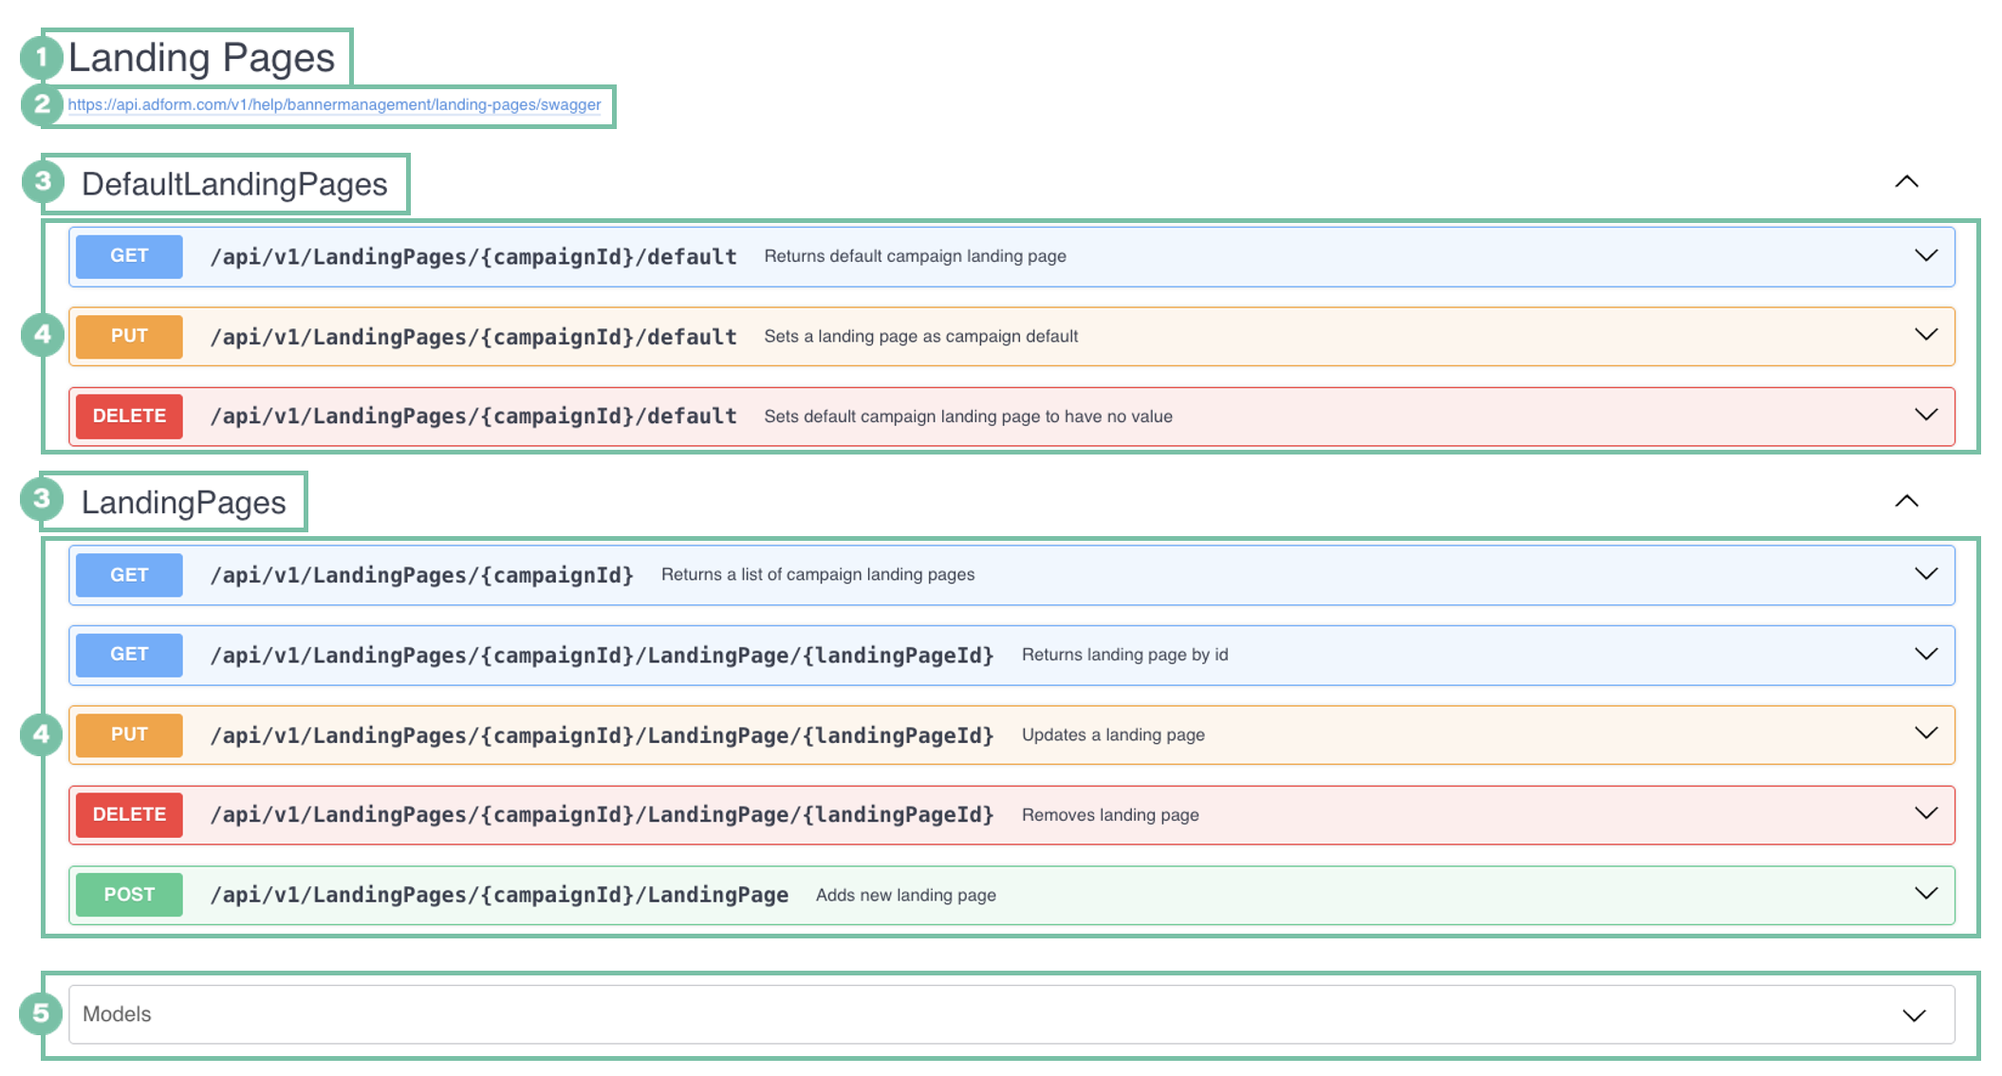Click the LandingPages section heading
This screenshot has height=1076, width=2002.
pos(183,502)
